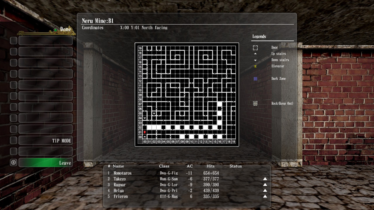Image resolution: width=374 pixels, height=210 pixels.
Task: Click the Up stairs legend triangle icon
Action: coord(255,54)
